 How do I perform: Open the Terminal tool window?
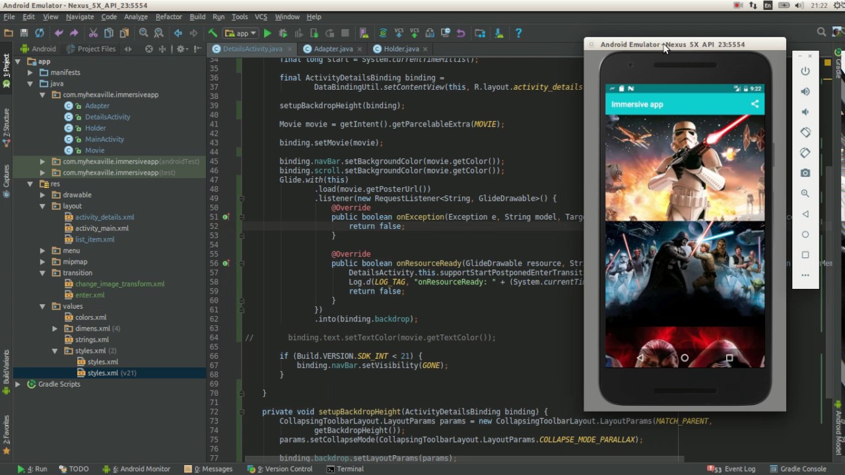(345, 469)
